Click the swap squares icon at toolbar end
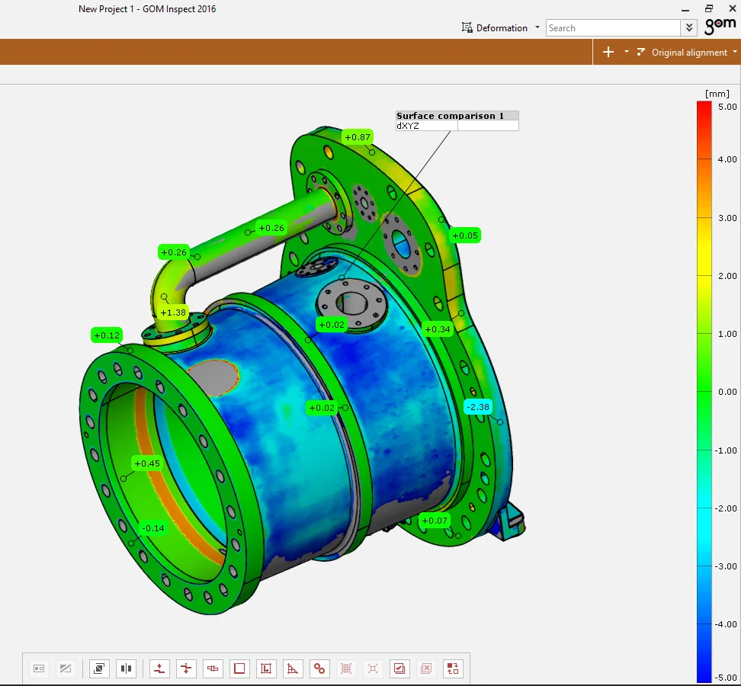 [x=453, y=668]
